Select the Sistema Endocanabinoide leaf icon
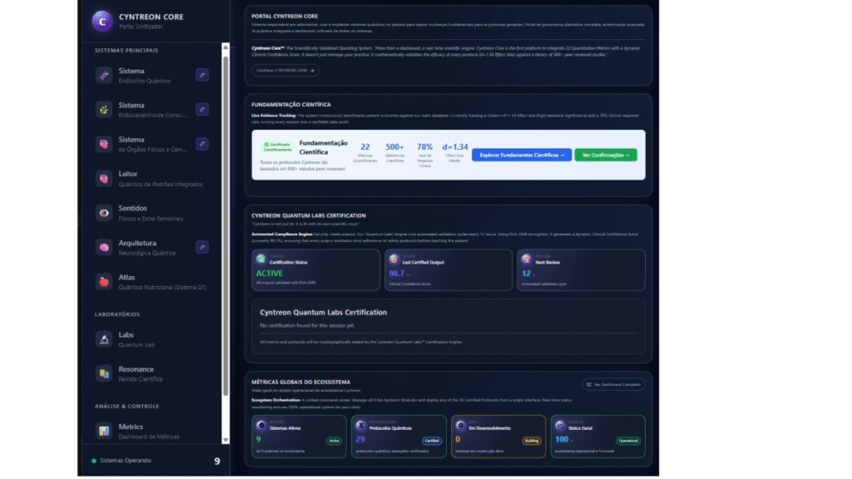 click(x=103, y=110)
